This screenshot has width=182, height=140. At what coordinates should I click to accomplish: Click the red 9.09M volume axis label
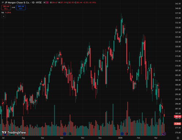coord(178,124)
